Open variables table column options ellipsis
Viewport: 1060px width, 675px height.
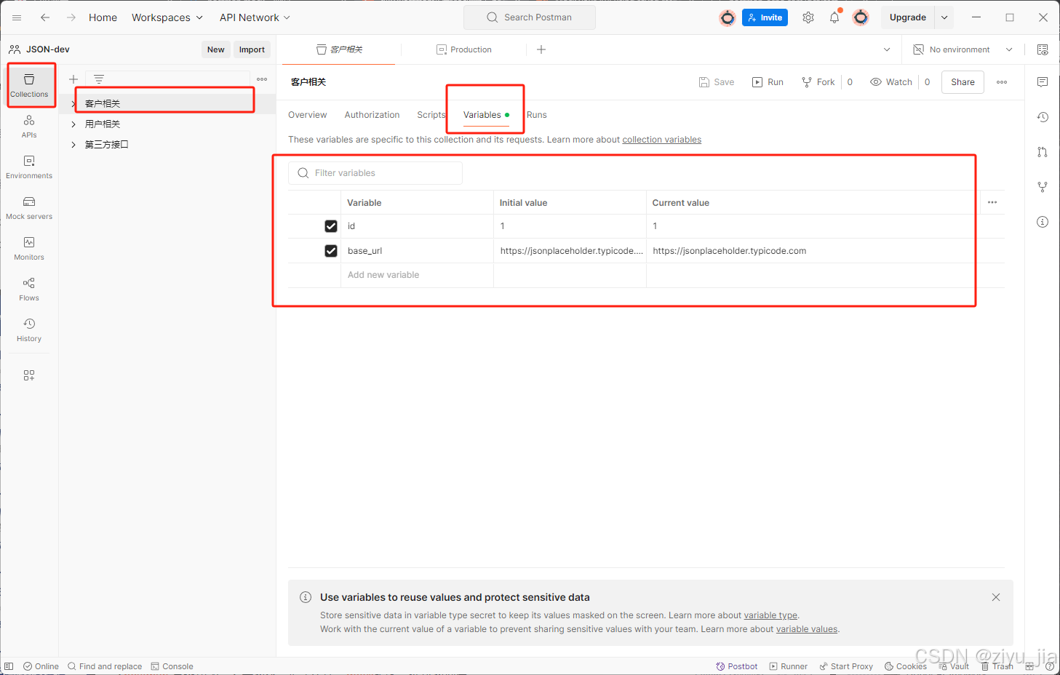pos(992,202)
